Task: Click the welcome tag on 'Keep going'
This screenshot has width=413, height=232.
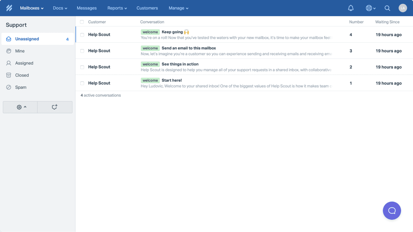Action: [x=150, y=32]
